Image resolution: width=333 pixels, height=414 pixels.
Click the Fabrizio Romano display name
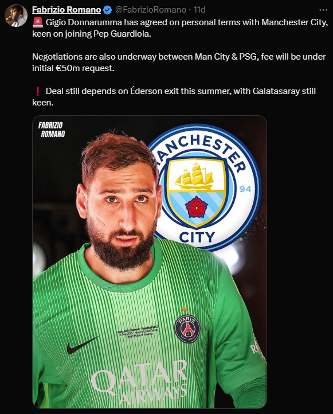[x=66, y=10]
